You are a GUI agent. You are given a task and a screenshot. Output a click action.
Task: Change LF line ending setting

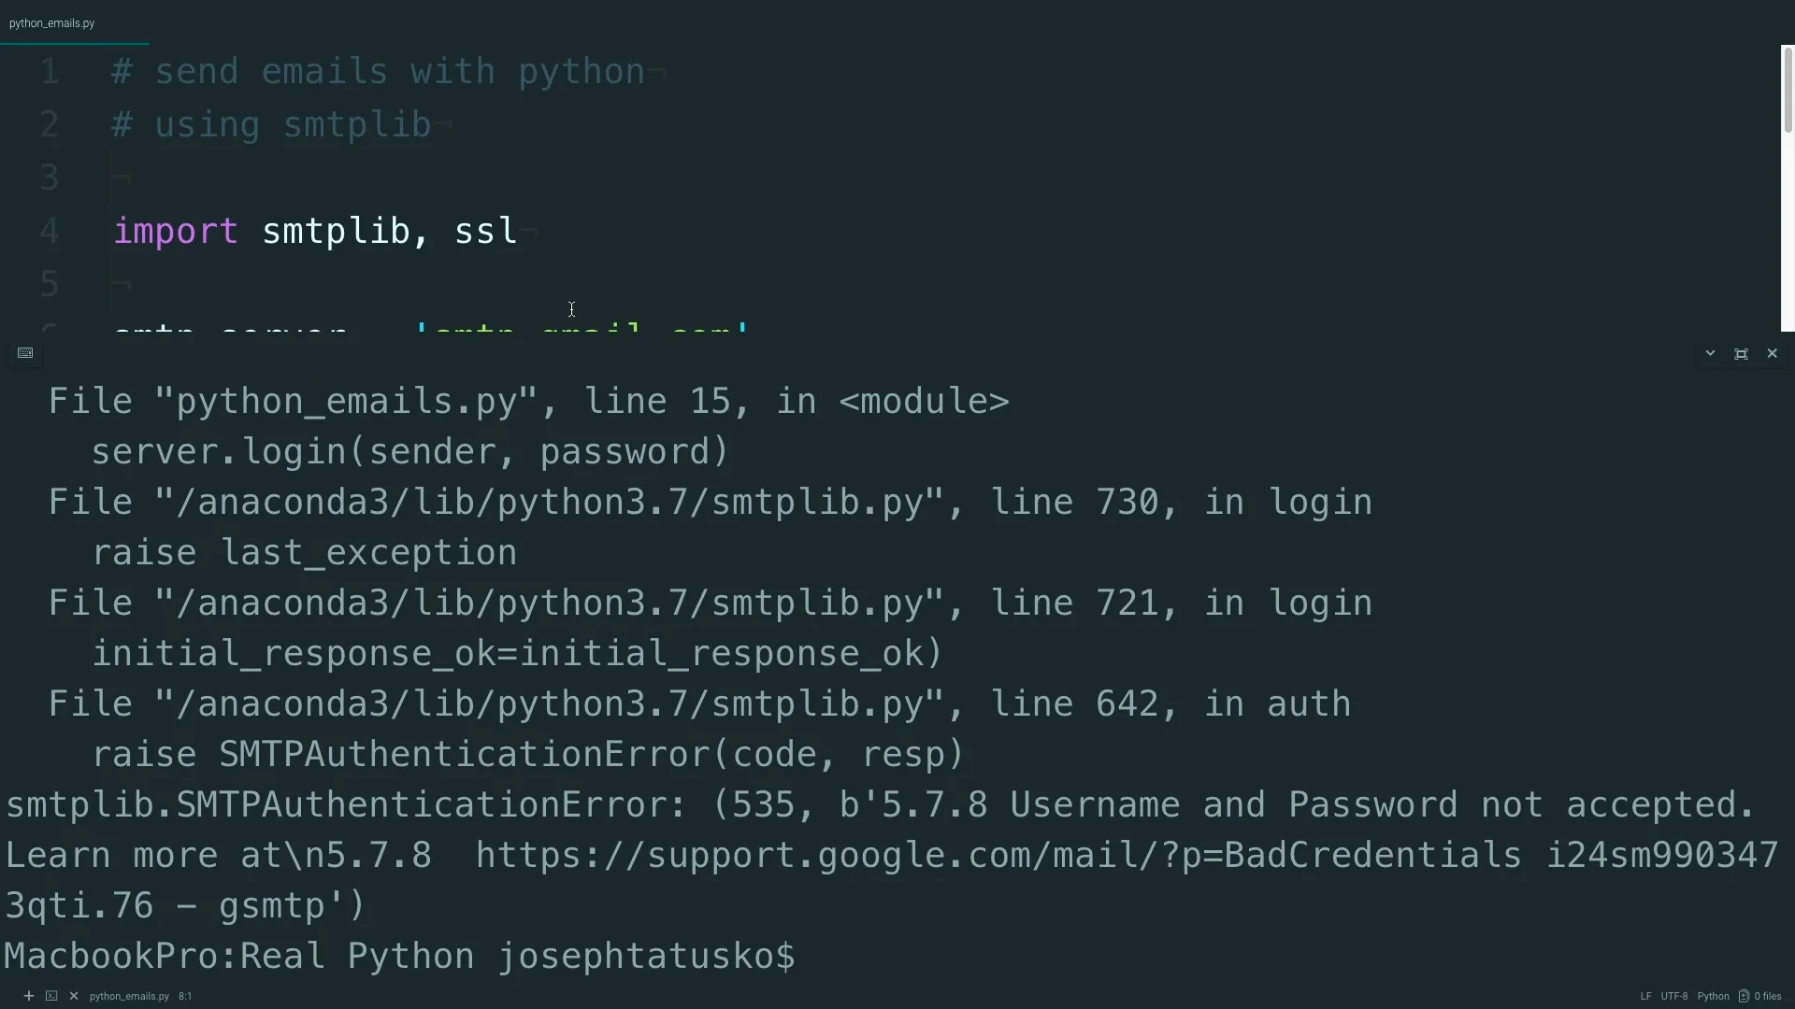tap(1645, 996)
